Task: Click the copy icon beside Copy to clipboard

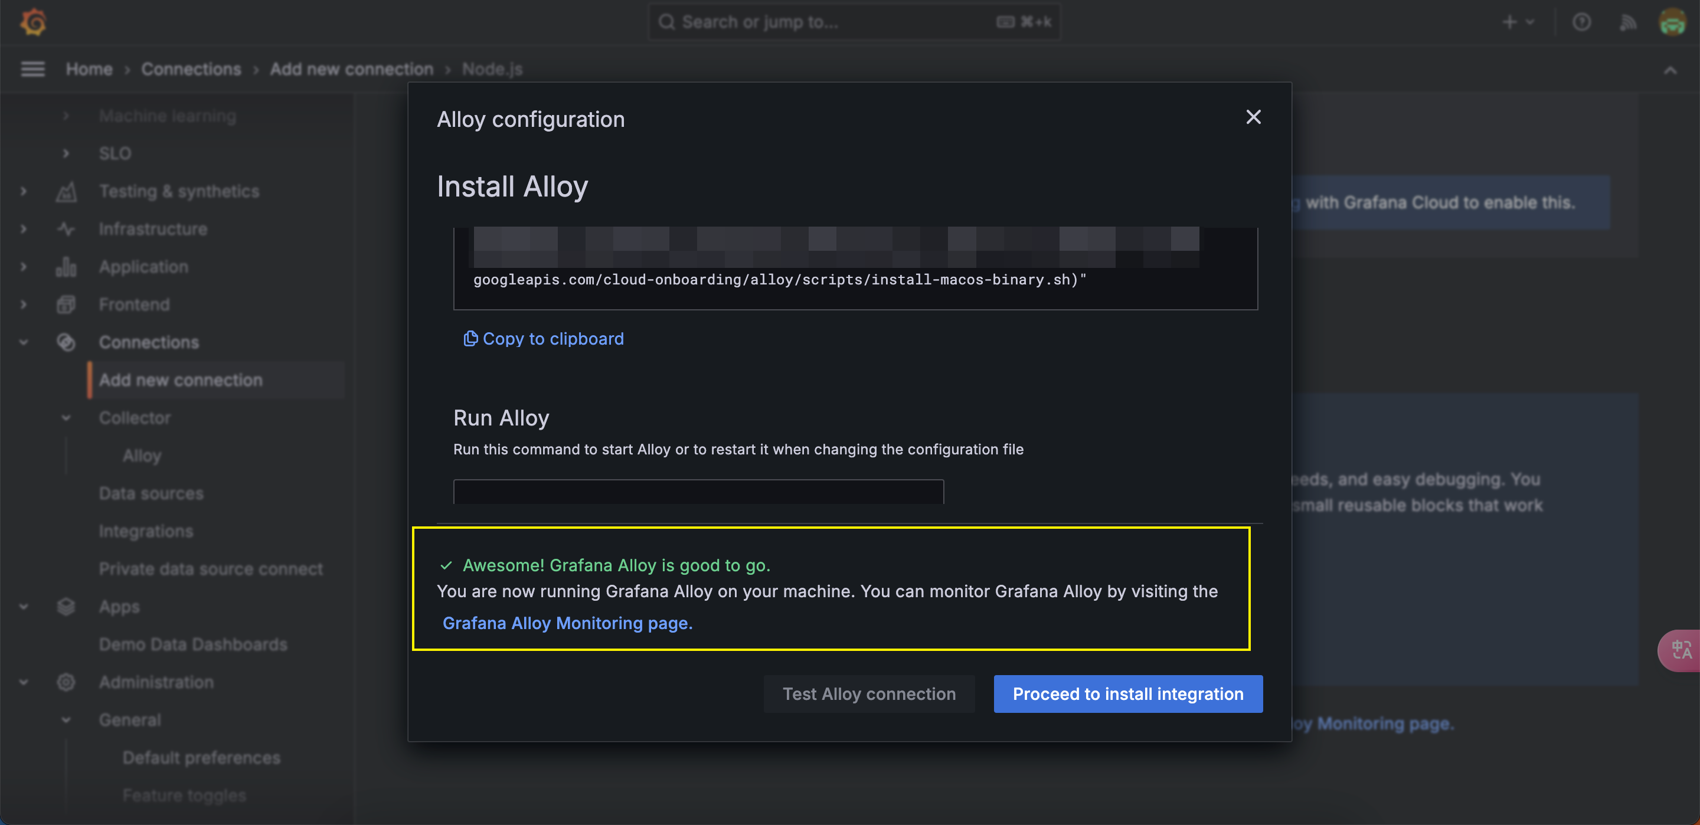Action: (470, 339)
